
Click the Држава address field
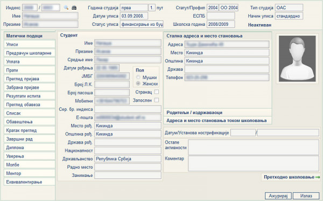(227, 69)
